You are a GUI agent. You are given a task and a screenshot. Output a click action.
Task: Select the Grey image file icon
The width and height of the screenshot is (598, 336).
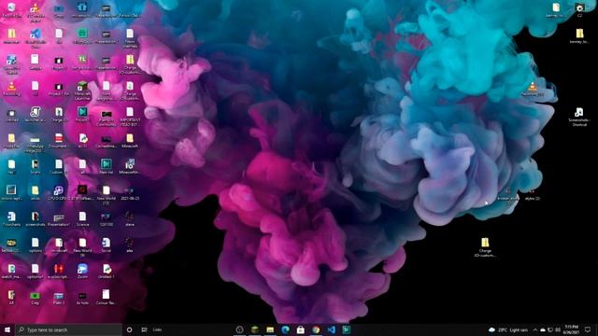[36, 298]
